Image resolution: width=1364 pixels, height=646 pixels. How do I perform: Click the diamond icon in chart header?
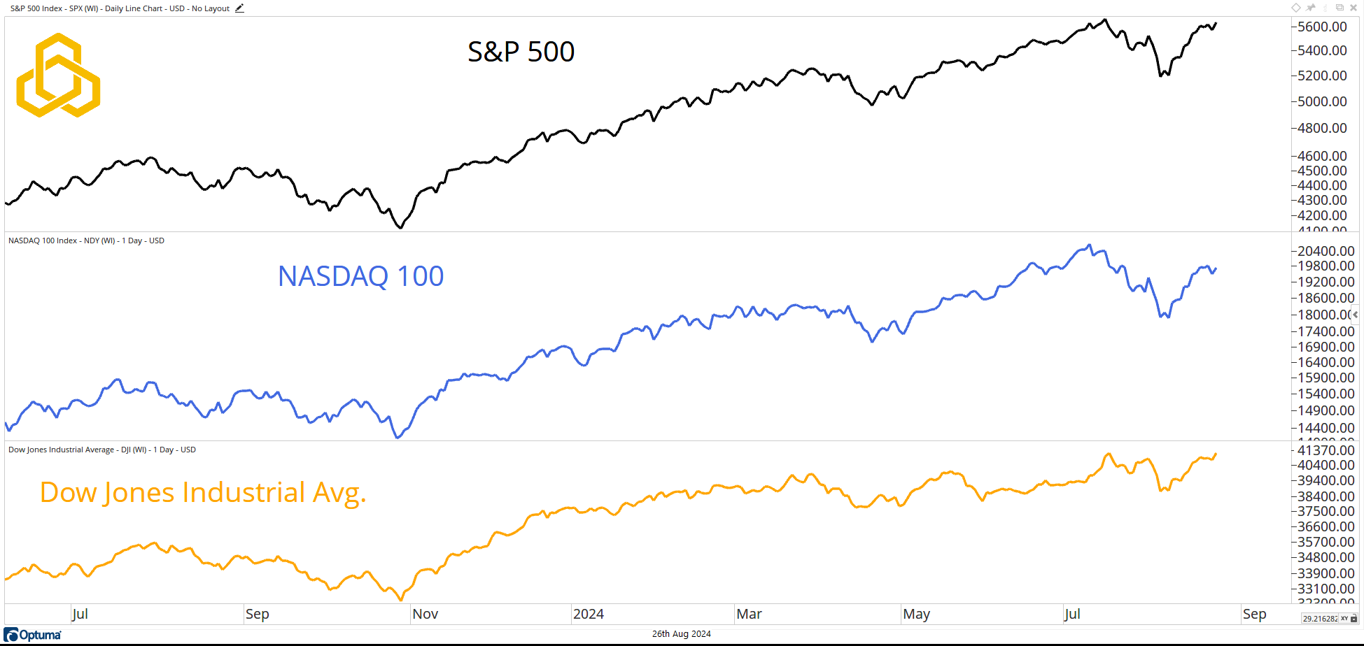coord(1296,8)
